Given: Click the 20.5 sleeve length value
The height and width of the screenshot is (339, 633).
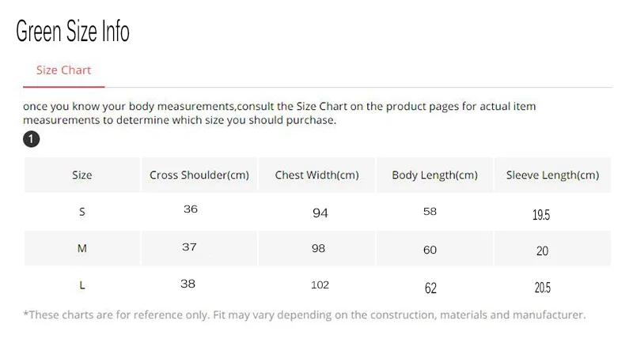Looking at the screenshot, I should [541, 288].
